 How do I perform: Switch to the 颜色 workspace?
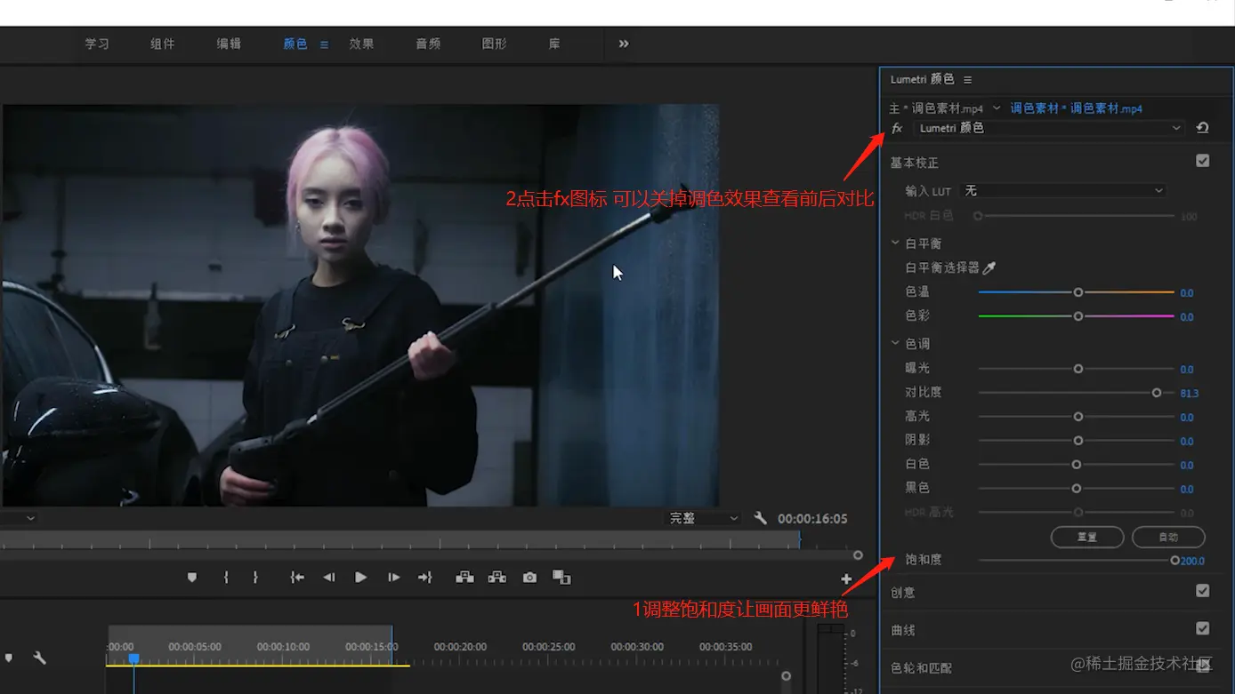[295, 44]
